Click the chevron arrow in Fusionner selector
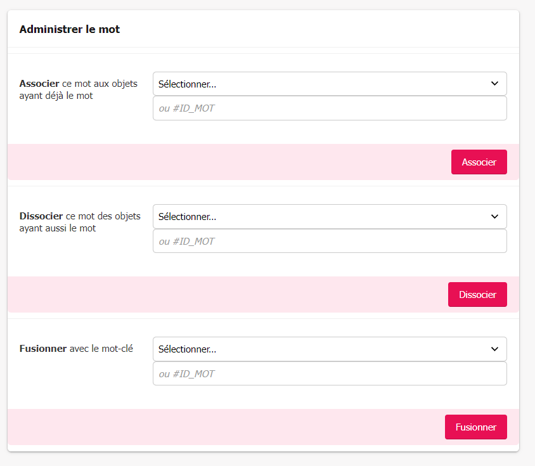 coord(494,349)
